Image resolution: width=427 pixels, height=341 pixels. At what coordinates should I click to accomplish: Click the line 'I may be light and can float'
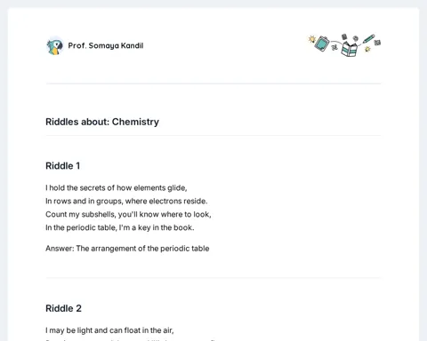click(109, 330)
